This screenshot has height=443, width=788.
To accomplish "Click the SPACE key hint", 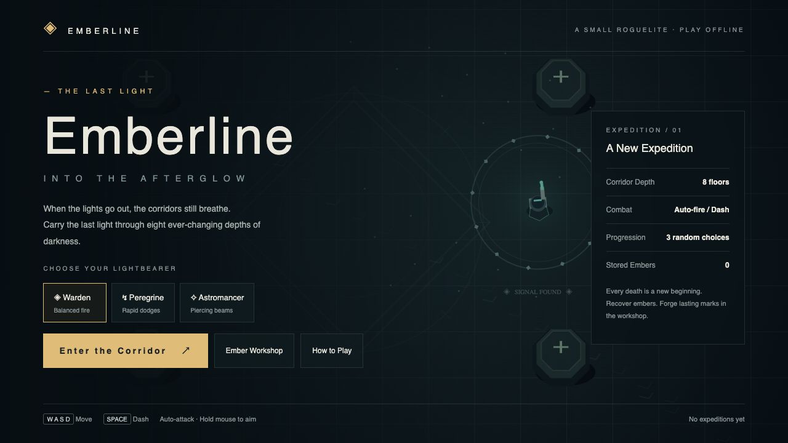I will 117,419.
